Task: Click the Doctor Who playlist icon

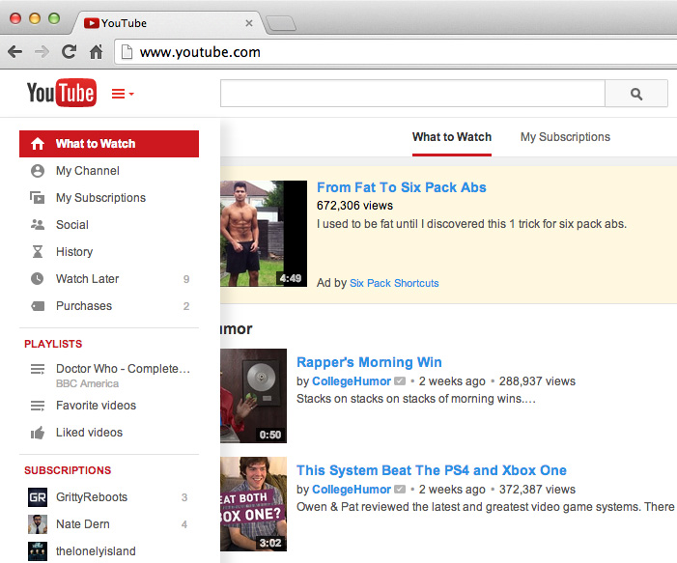Action: pyautogui.click(x=38, y=370)
